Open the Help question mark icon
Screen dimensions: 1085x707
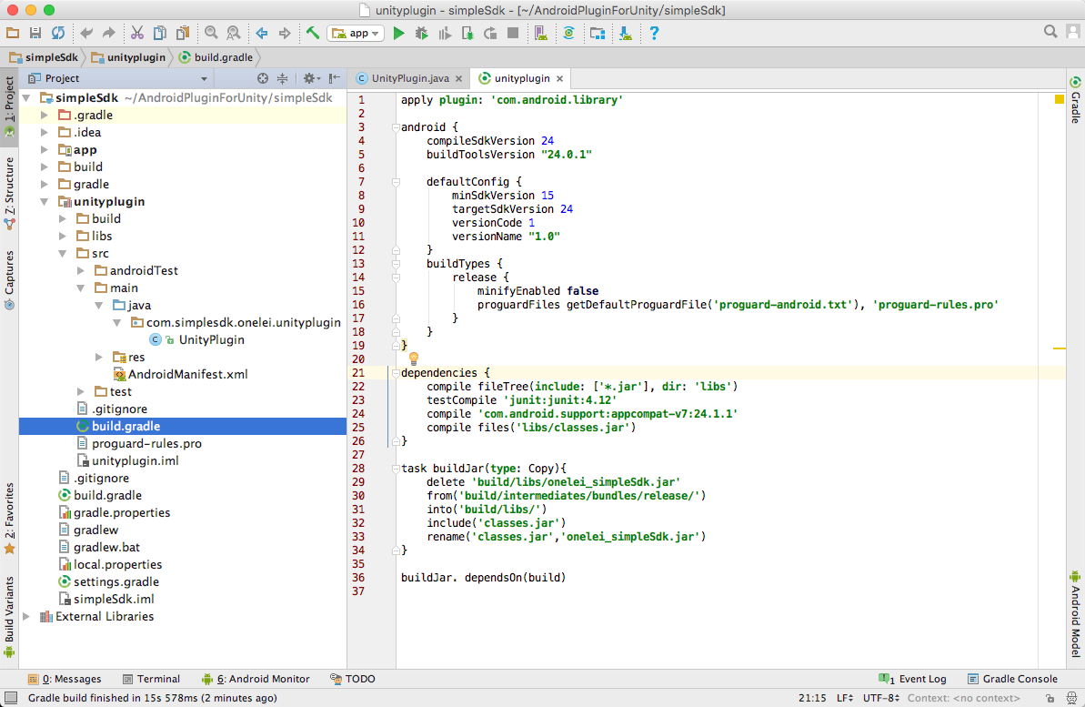click(x=654, y=33)
